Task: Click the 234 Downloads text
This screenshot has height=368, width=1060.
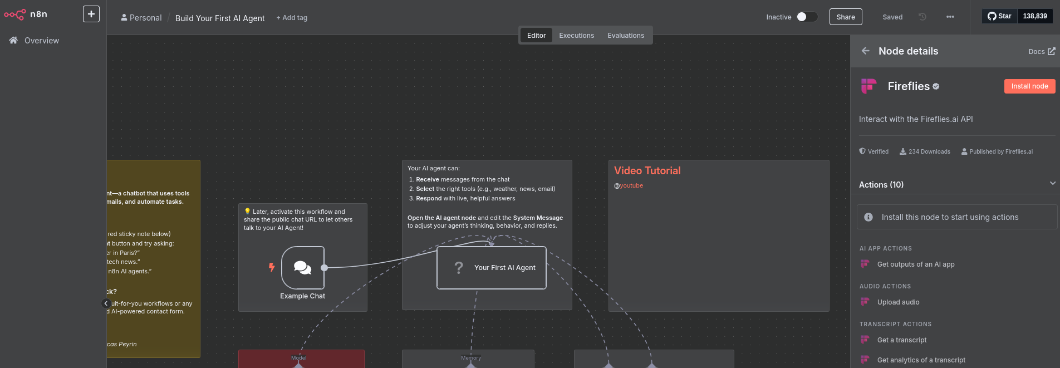Action: [929, 151]
